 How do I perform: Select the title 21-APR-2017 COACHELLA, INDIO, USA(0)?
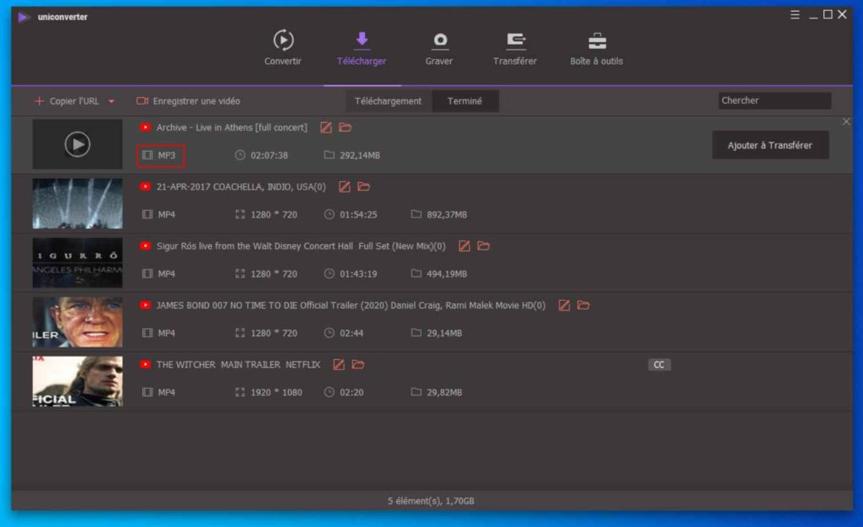tap(241, 187)
